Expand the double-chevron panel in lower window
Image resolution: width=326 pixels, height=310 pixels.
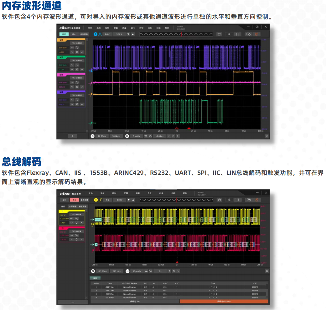point(266,271)
